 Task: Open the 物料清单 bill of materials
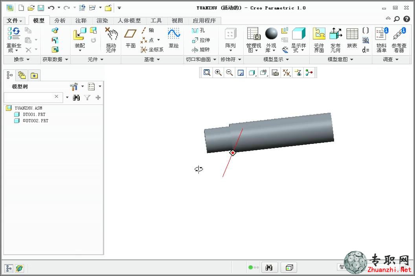(x=381, y=40)
